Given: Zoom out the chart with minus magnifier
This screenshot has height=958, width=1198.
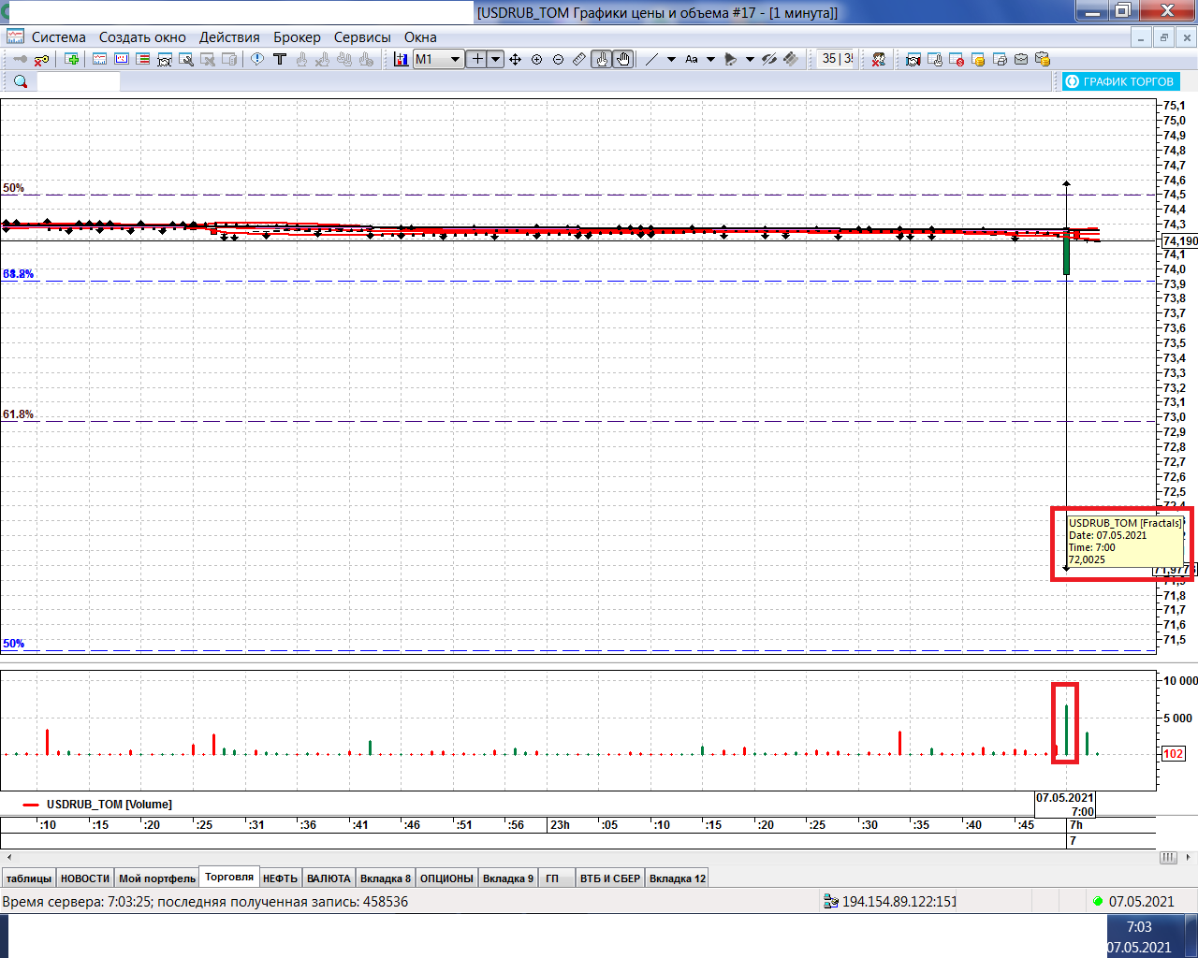Looking at the screenshot, I should click(558, 59).
